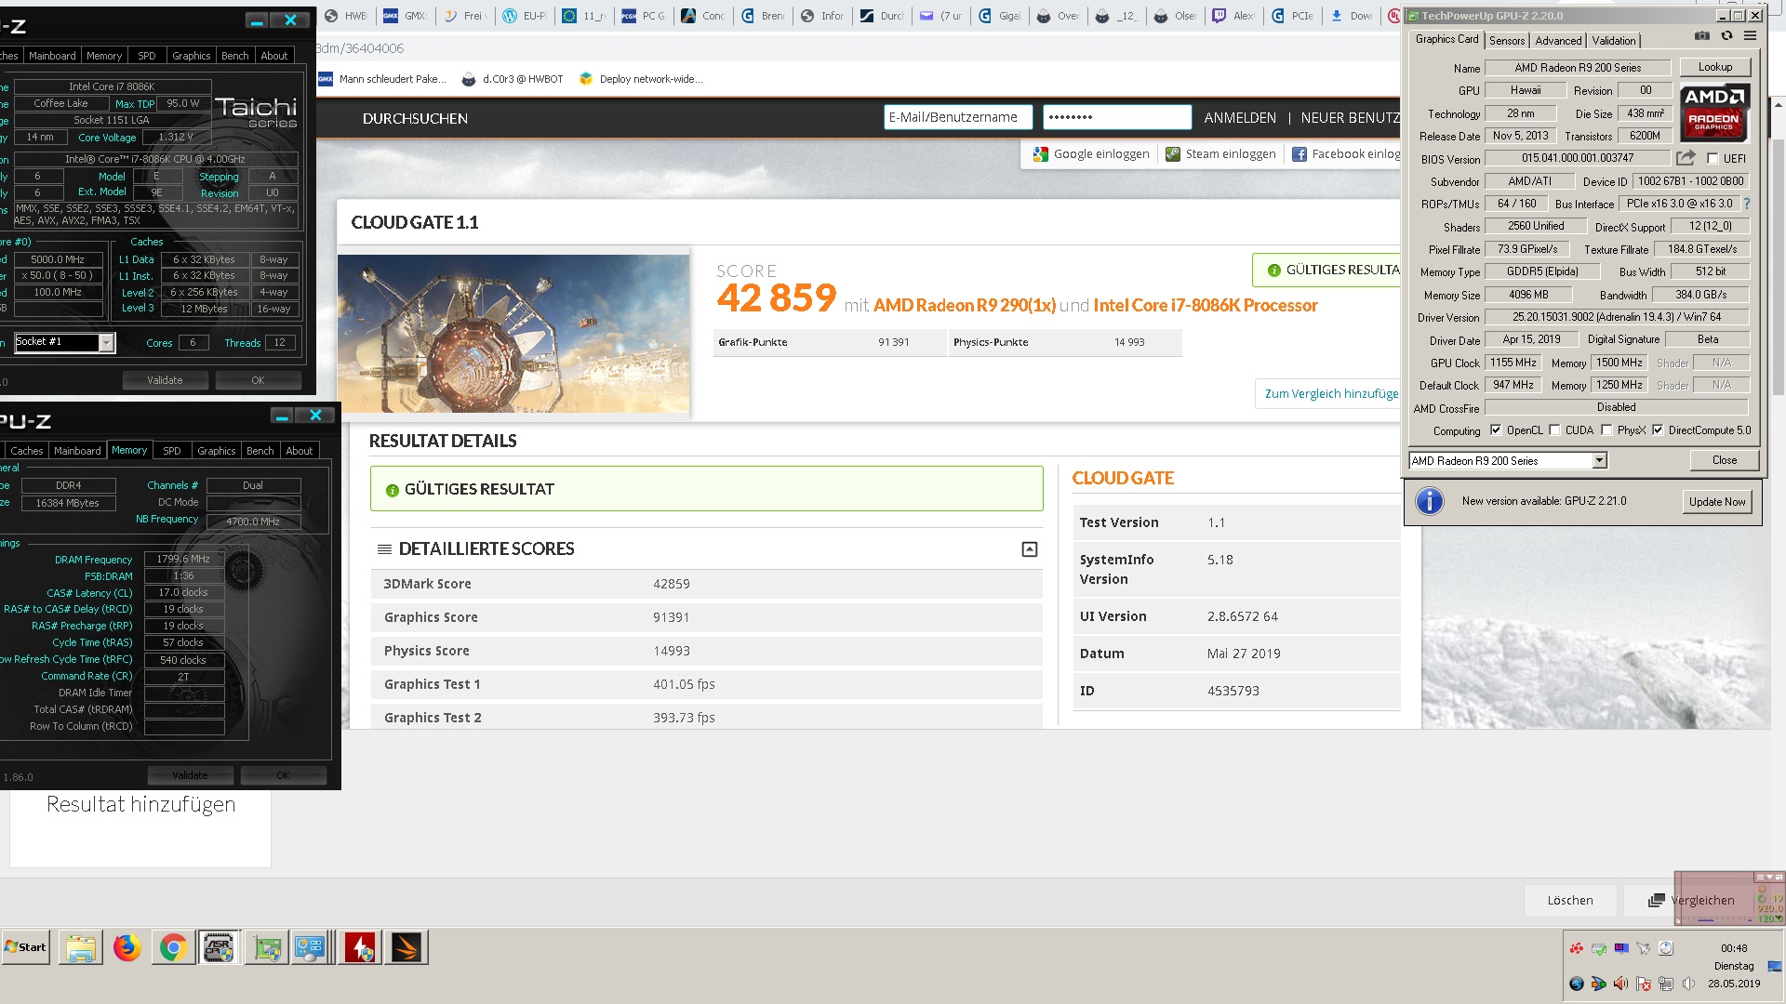Screen dimensions: 1786x1004
Task: Click the monitor refresh rate tray icon
Action: point(1621,948)
